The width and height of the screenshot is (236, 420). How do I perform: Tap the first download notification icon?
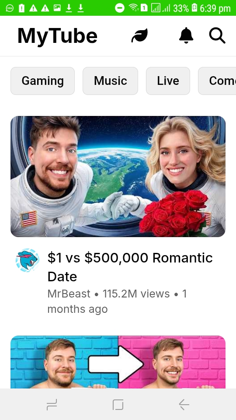(69, 8)
